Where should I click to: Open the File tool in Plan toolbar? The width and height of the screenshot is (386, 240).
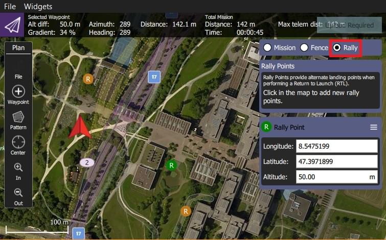tap(18, 70)
